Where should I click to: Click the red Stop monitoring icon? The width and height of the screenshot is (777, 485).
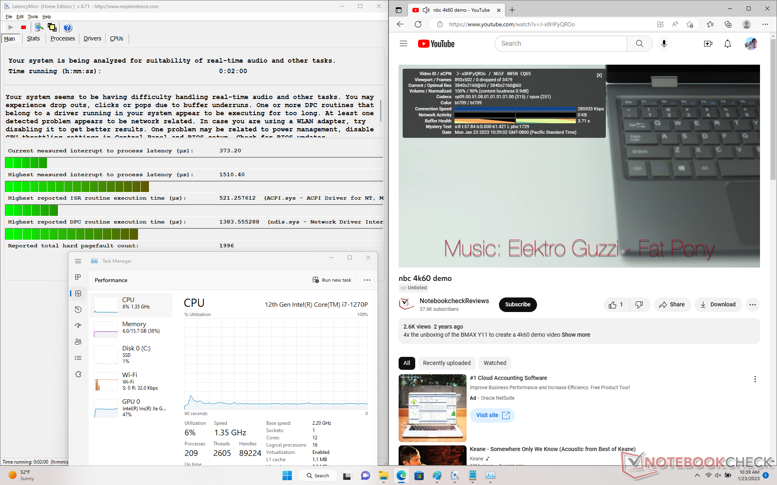coord(23,27)
